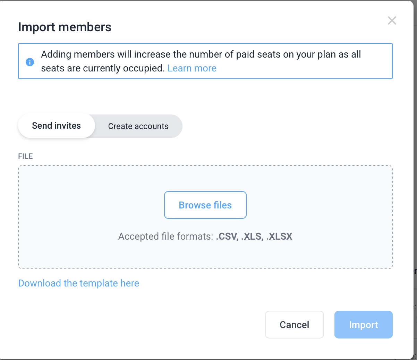Select the Send invites option

click(x=57, y=126)
